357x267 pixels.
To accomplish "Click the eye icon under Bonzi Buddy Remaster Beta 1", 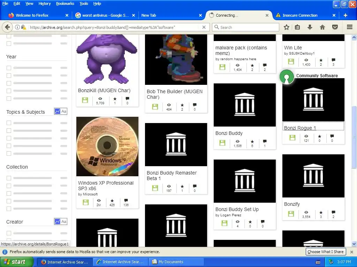I will pyautogui.click(x=169, y=186).
